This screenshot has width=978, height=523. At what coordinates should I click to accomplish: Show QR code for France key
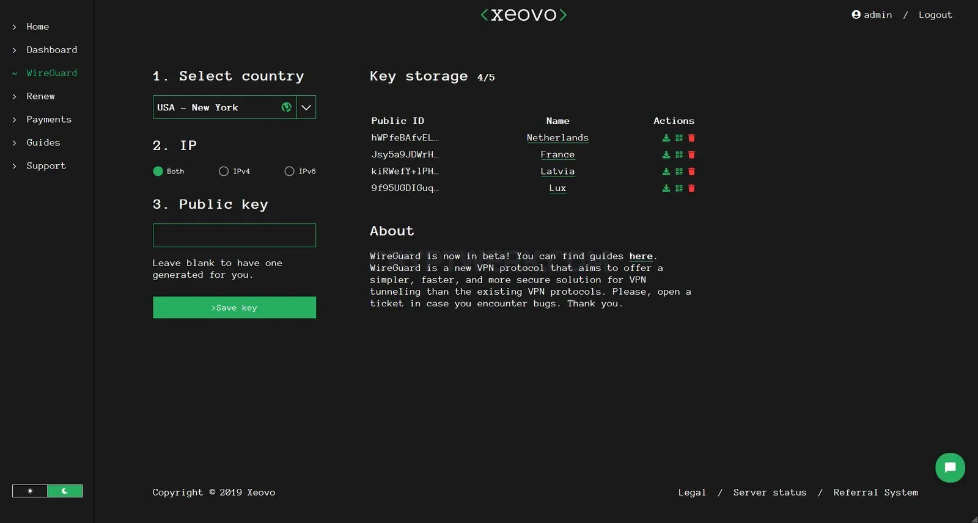679,155
